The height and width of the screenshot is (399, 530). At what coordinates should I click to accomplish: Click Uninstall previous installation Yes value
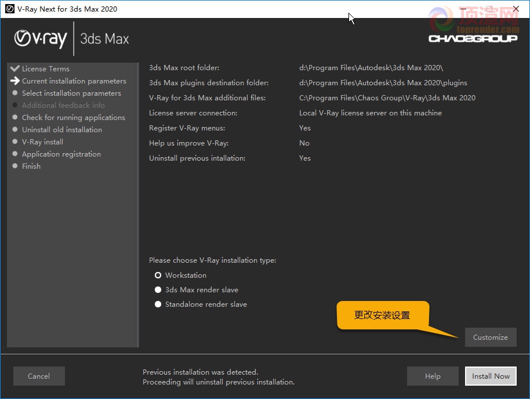click(304, 158)
